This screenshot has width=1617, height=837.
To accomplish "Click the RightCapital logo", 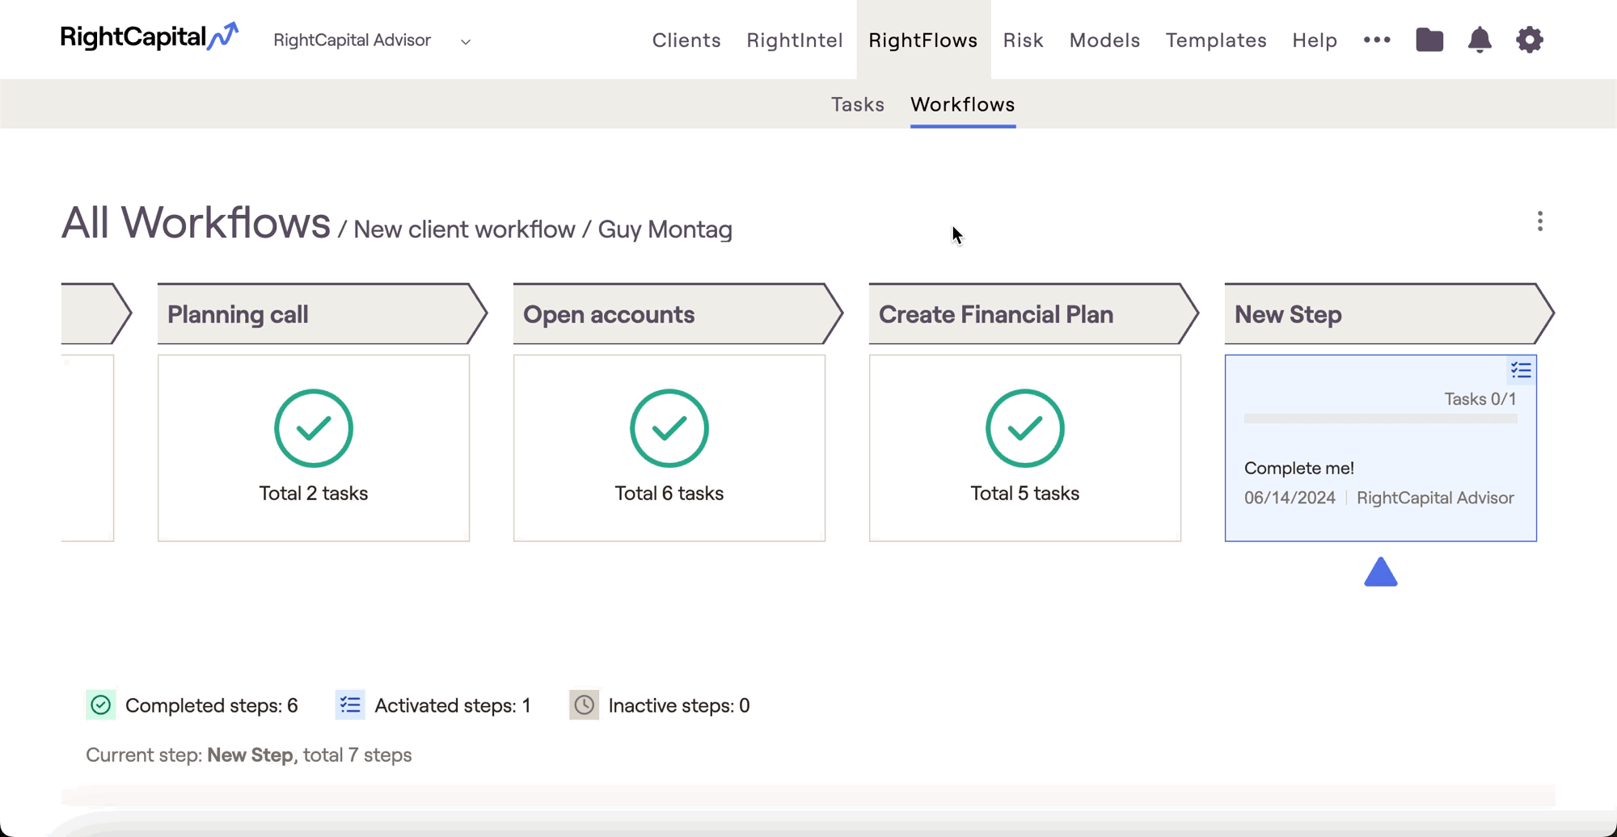I will (150, 37).
